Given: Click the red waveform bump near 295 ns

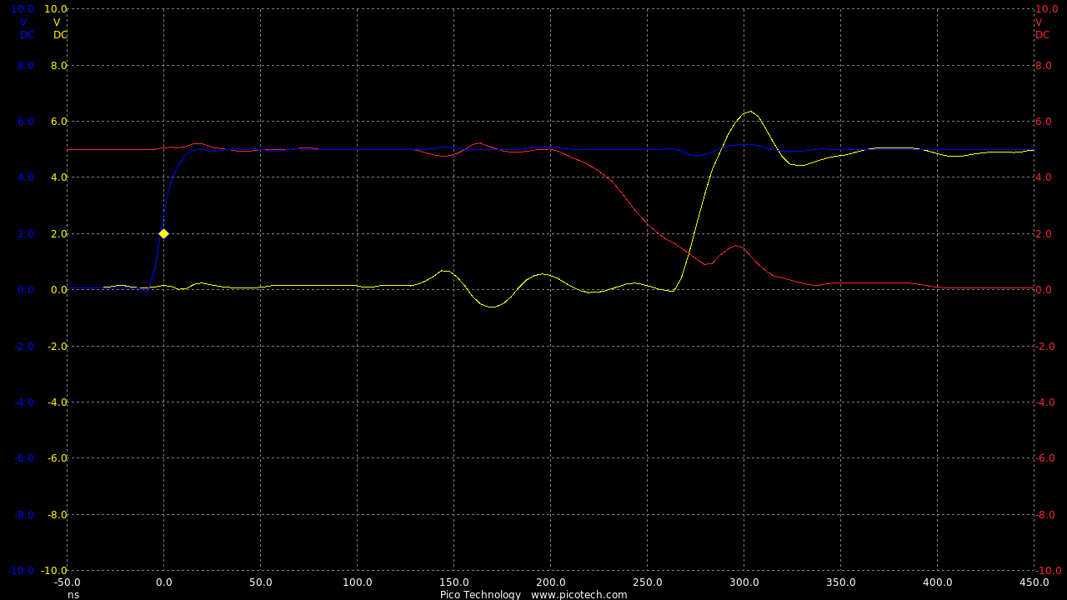Looking at the screenshot, I should coord(734,246).
